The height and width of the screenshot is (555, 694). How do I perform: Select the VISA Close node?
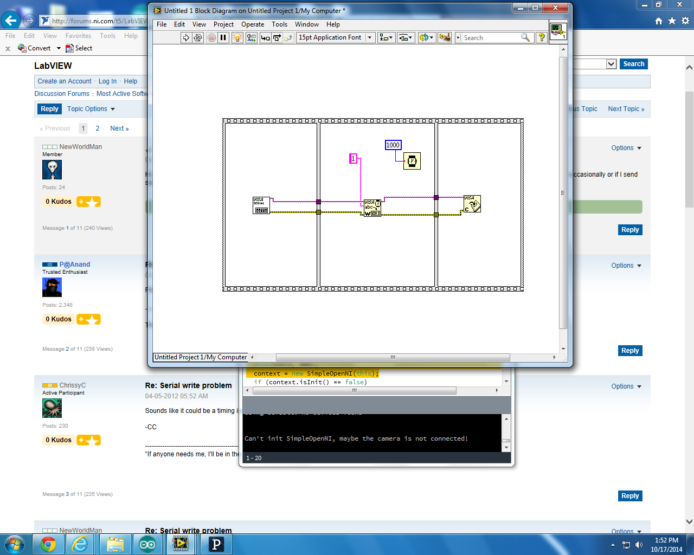coord(472,204)
